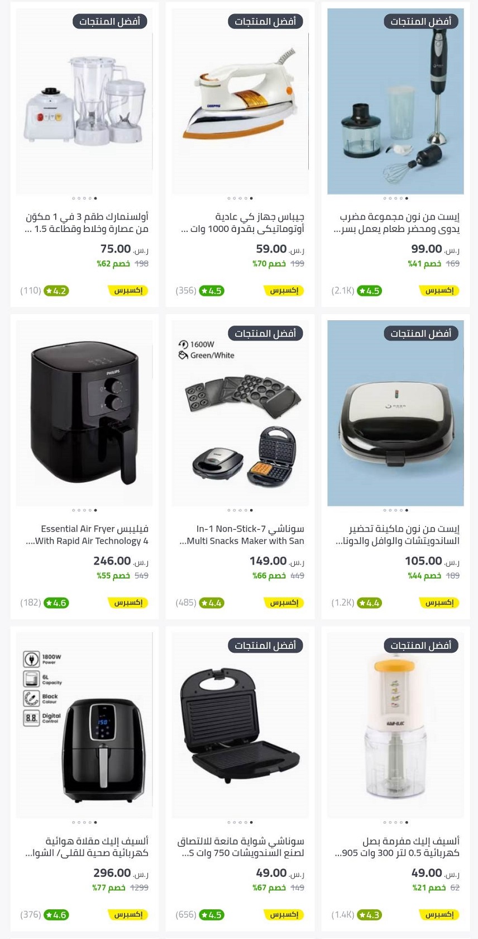Click express badge on the 246.00 Philips card
This screenshot has height=939, width=478.
(x=128, y=603)
